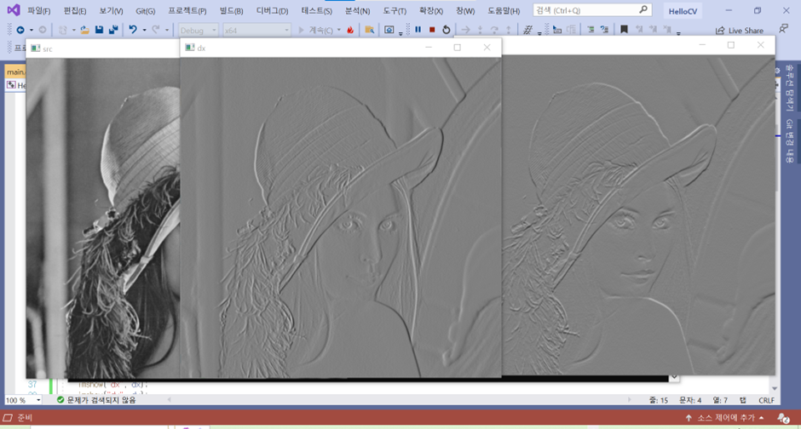
Task: Click the src grayscale Lena image
Action: tap(103, 218)
